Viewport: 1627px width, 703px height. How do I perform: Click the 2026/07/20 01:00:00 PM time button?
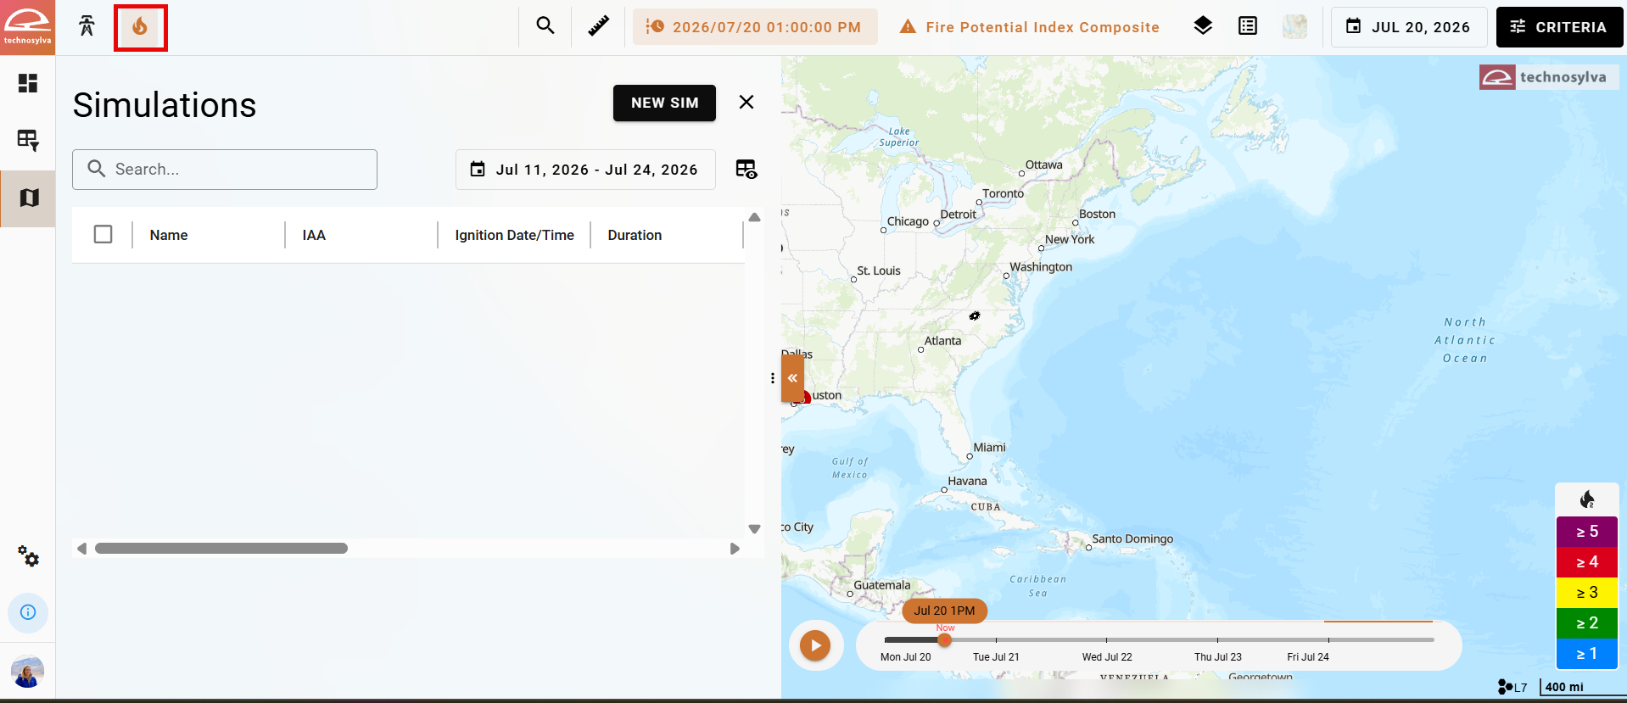(x=755, y=27)
